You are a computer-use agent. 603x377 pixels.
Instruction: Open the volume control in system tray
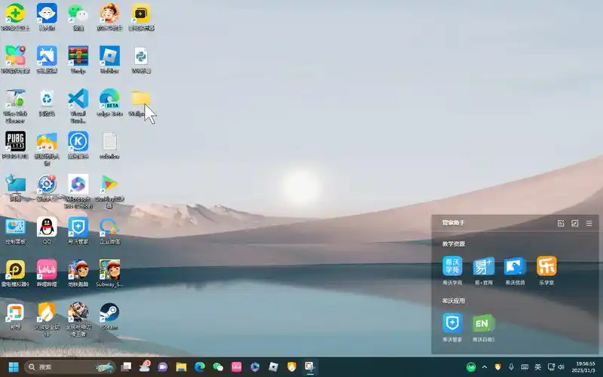click(x=561, y=367)
